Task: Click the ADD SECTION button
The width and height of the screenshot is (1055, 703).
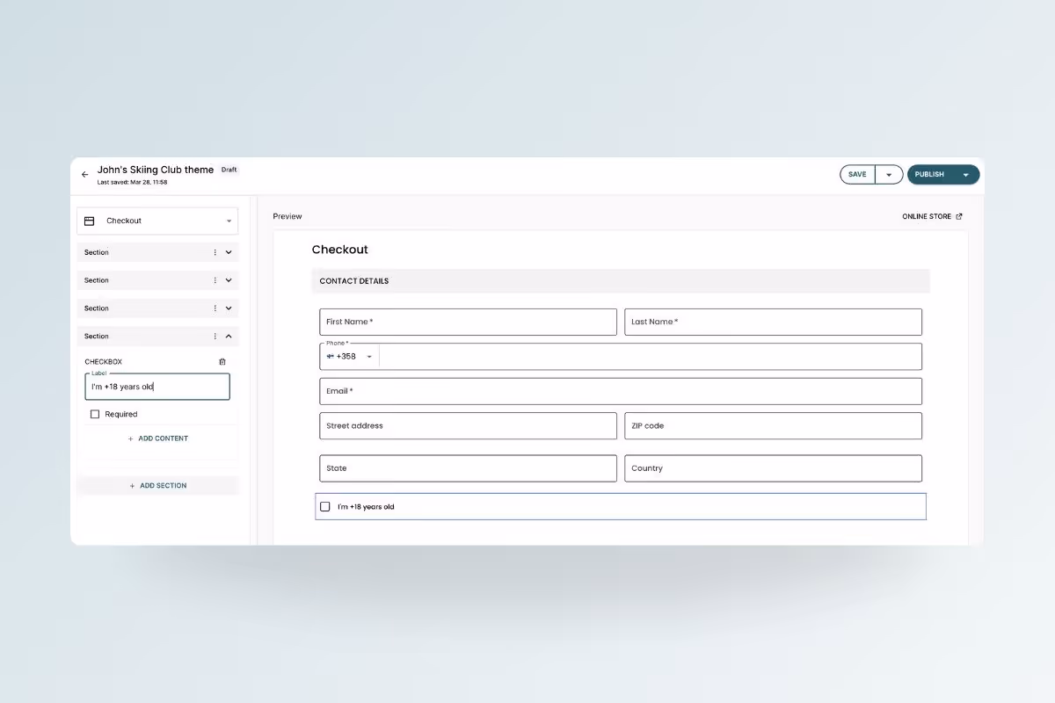Action: (x=158, y=485)
